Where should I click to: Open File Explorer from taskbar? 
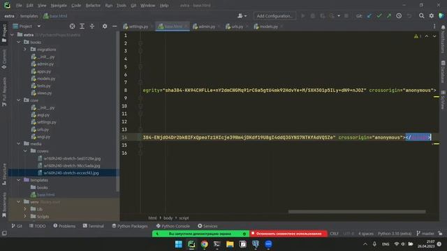tap(230, 244)
